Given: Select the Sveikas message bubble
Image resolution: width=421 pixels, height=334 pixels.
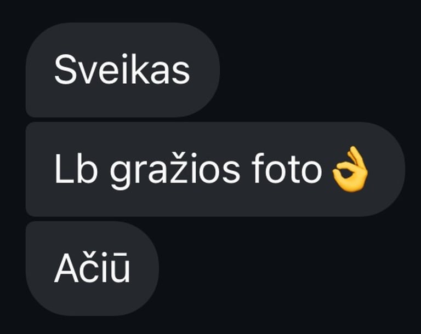Looking at the screenshot, I should click(x=123, y=70).
